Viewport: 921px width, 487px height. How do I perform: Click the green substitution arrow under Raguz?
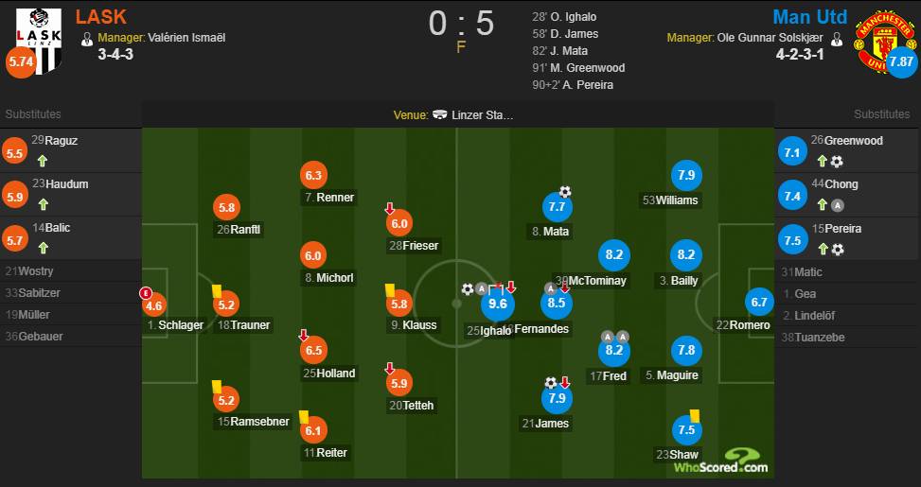click(x=42, y=162)
